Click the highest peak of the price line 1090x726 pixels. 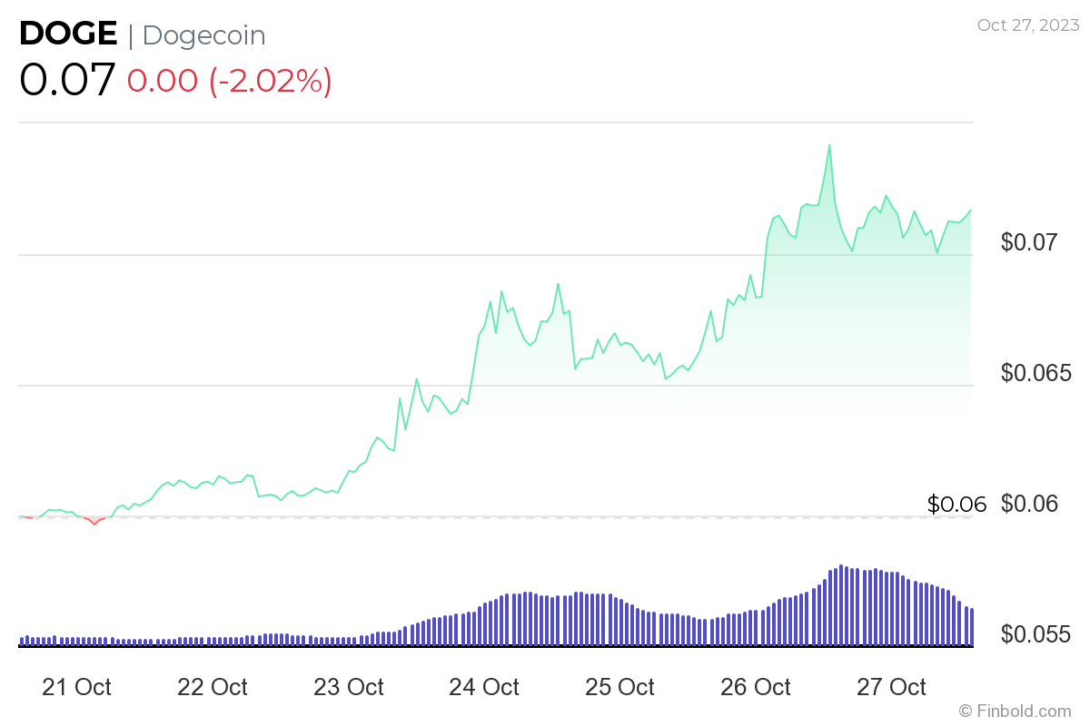tap(829, 145)
